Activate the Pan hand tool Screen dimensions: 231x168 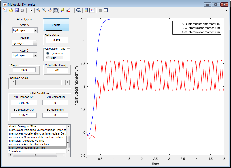(50, 10)
